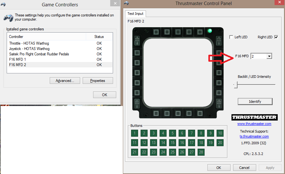Screen dimensions: 285x174
Task: Click button indicator 26
Action: click(182, 152)
